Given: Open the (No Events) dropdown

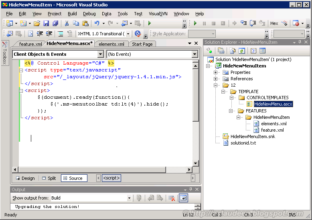Looking at the screenshot, I should pyautogui.click(x=194, y=54).
